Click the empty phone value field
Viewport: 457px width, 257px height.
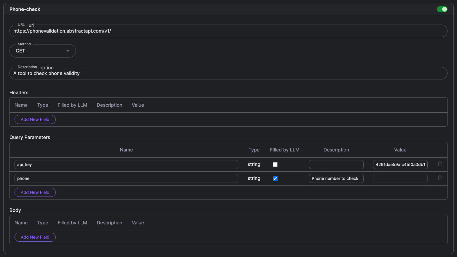click(400, 178)
